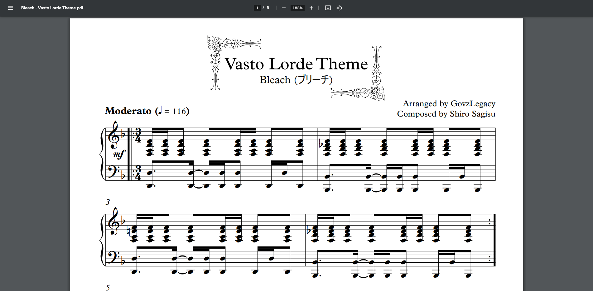593x291 pixels.
Task: Select the 183% zoom level field
Action: pyautogui.click(x=297, y=8)
